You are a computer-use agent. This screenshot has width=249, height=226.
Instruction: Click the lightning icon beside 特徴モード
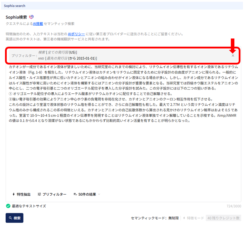184,218
